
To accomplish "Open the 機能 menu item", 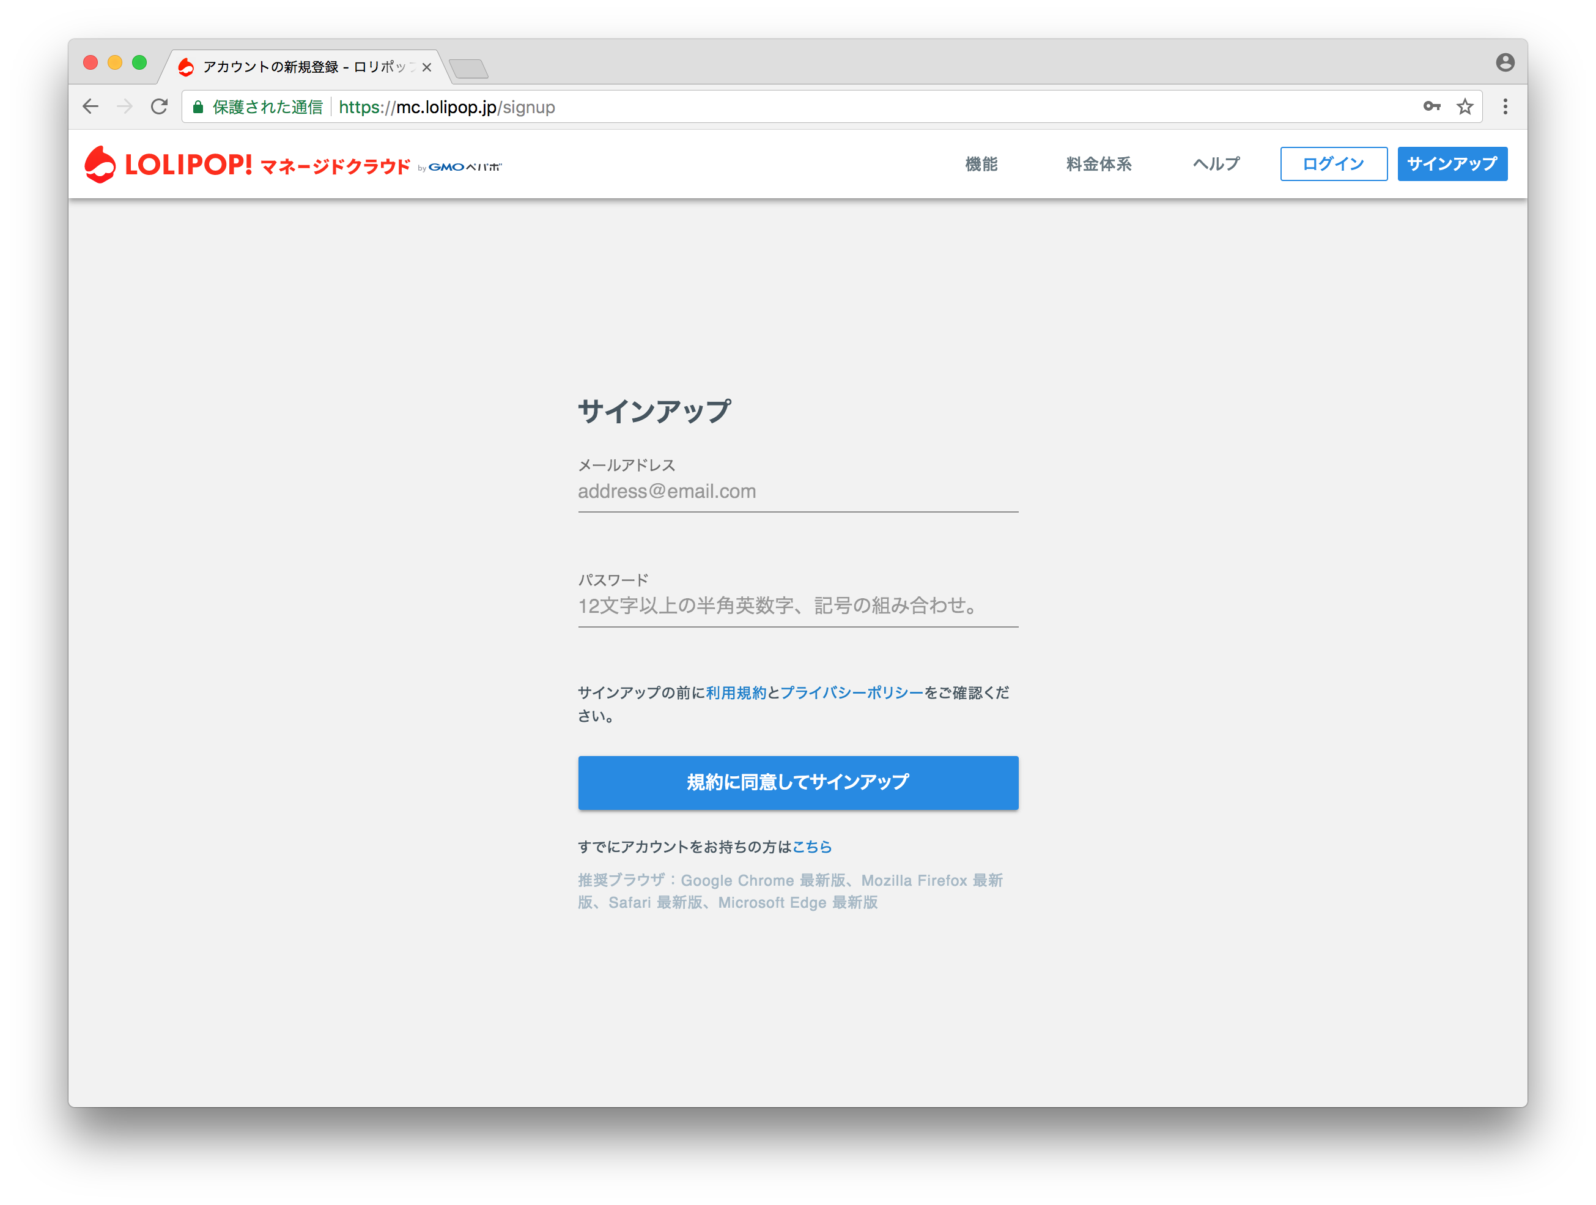I will click(x=981, y=164).
